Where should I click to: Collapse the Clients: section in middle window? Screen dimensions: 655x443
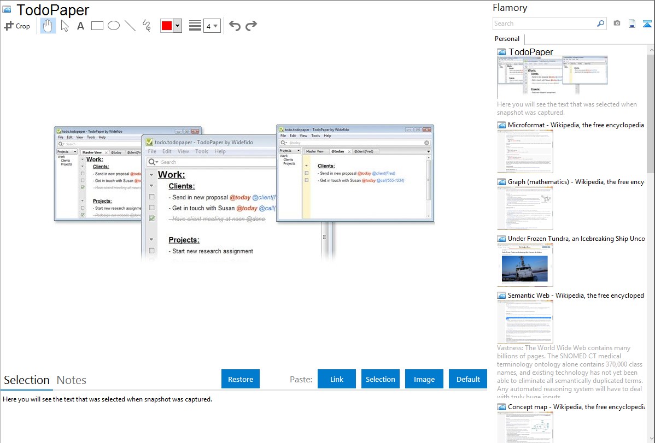151,185
